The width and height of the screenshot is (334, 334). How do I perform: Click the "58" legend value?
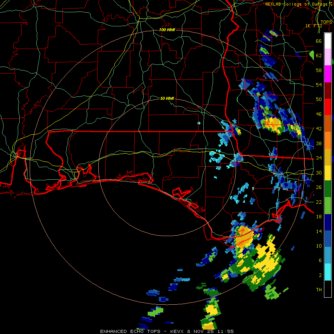319,70
